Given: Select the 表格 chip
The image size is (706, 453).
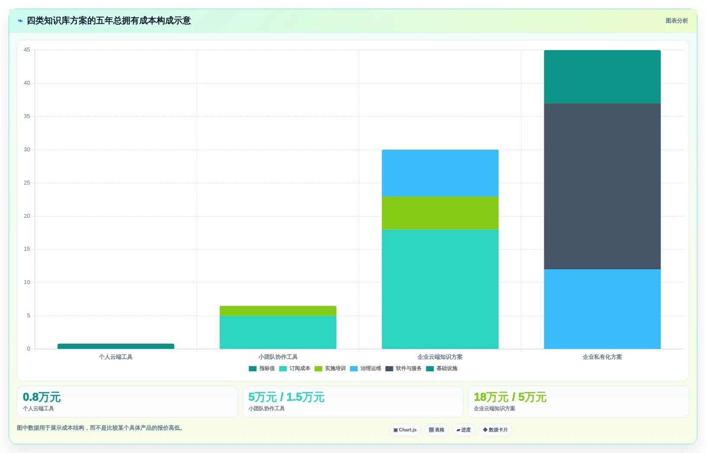Looking at the screenshot, I should point(437,430).
